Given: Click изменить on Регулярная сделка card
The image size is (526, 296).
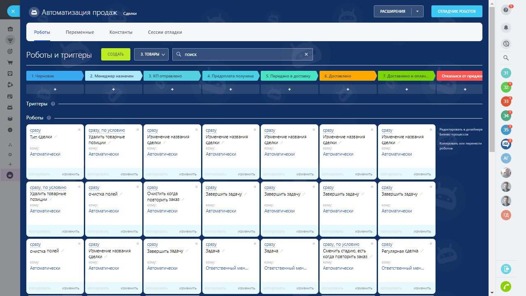Looking at the screenshot, I should 422,288.
